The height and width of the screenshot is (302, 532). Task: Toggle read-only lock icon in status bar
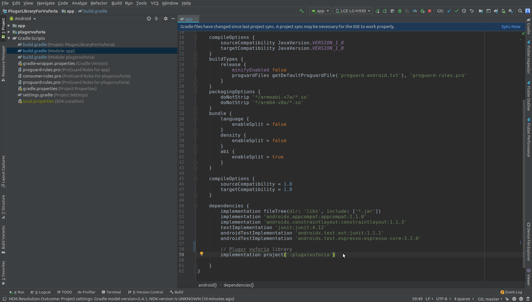click(x=507, y=299)
